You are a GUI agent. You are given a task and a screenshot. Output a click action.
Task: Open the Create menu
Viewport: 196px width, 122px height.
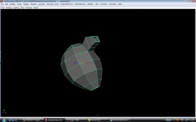(19, 4)
